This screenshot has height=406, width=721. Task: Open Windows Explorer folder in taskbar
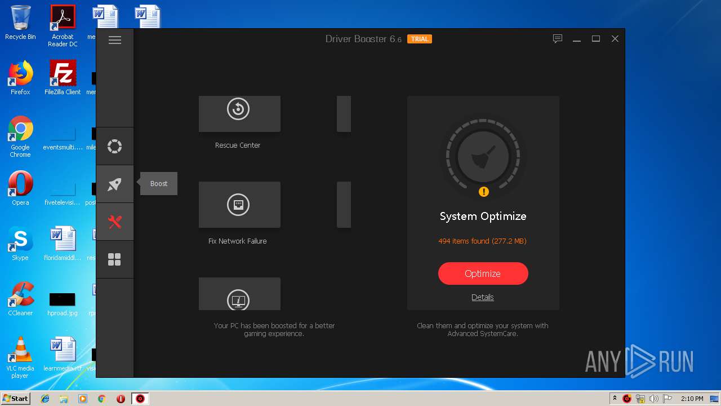64,399
